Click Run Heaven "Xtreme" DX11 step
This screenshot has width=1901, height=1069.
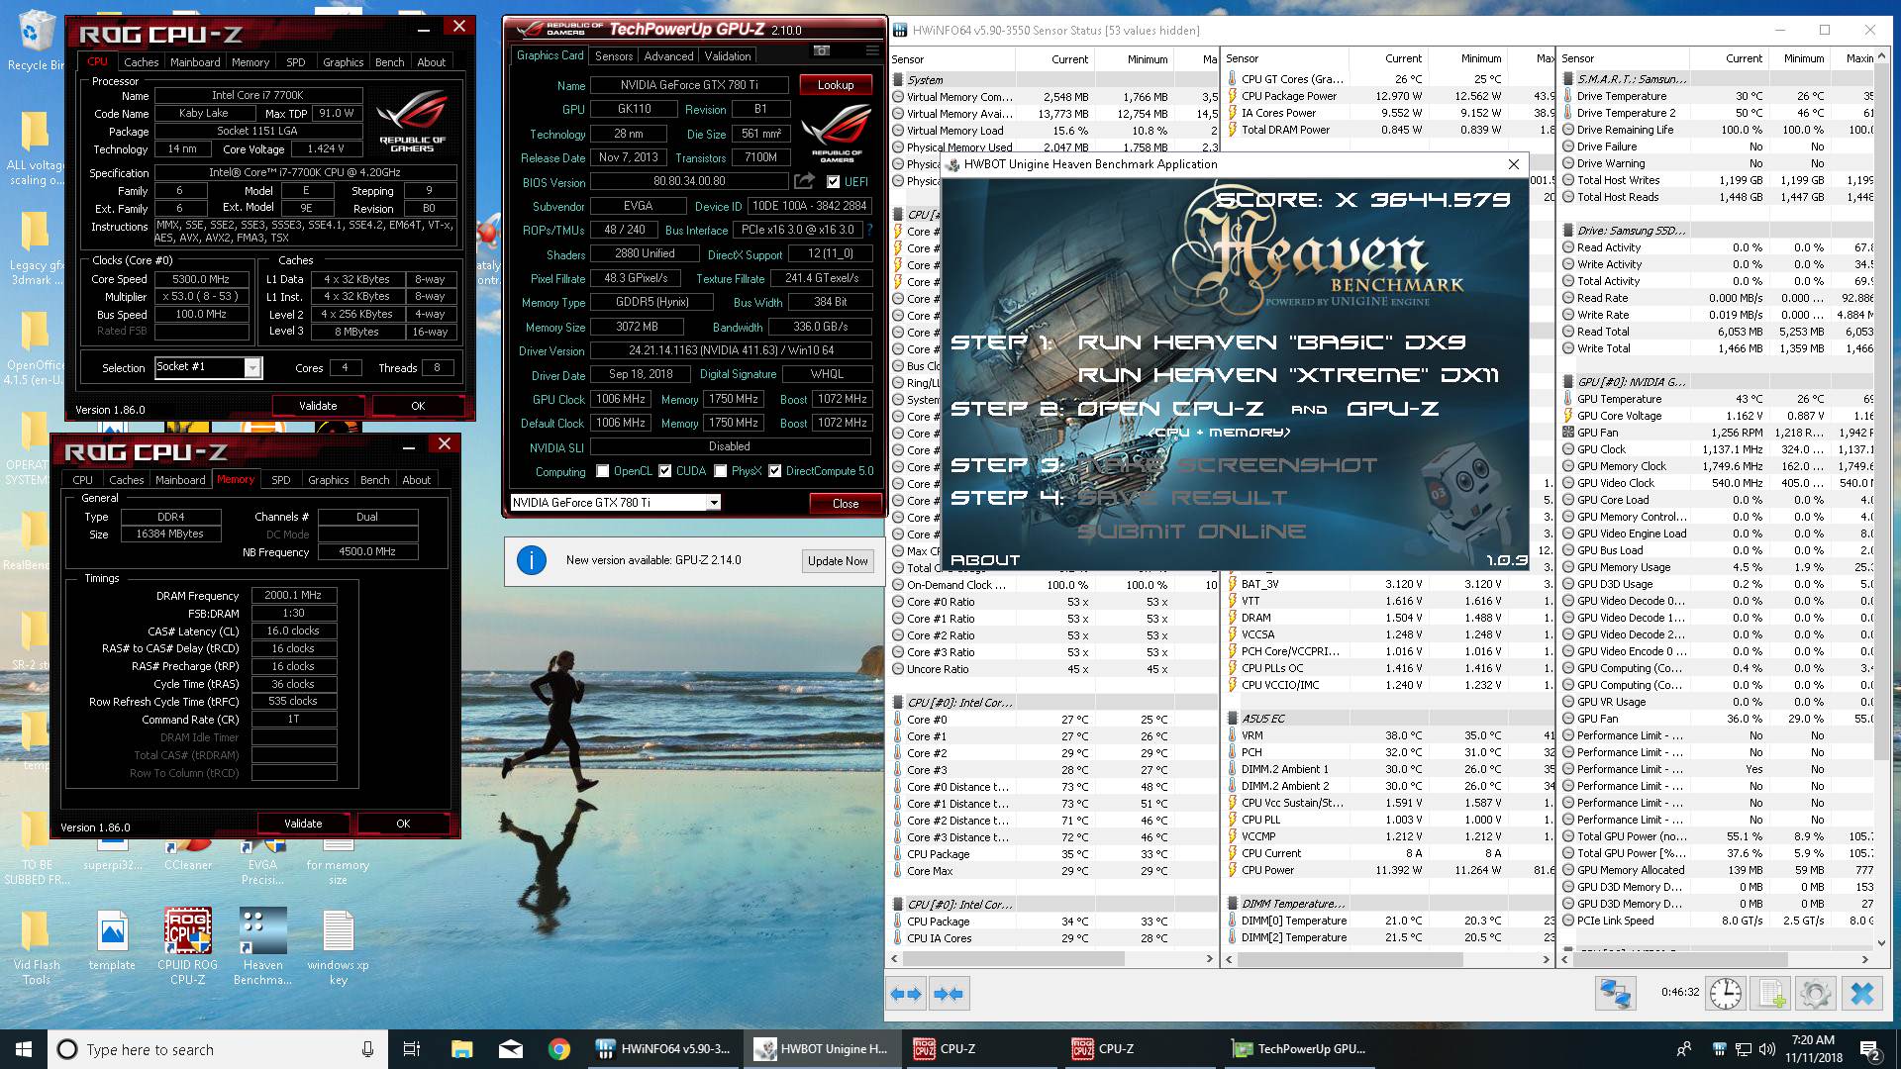click(x=1288, y=375)
